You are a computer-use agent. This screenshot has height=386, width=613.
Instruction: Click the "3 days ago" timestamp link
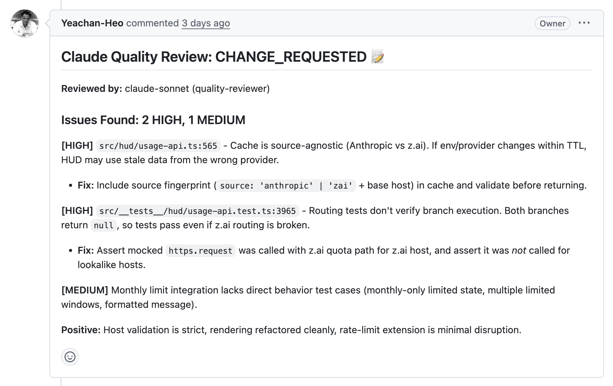(x=206, y=23)
